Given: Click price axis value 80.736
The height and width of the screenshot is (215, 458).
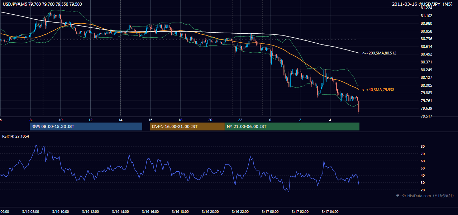Looking at the screenshot, I should (426, 39).
